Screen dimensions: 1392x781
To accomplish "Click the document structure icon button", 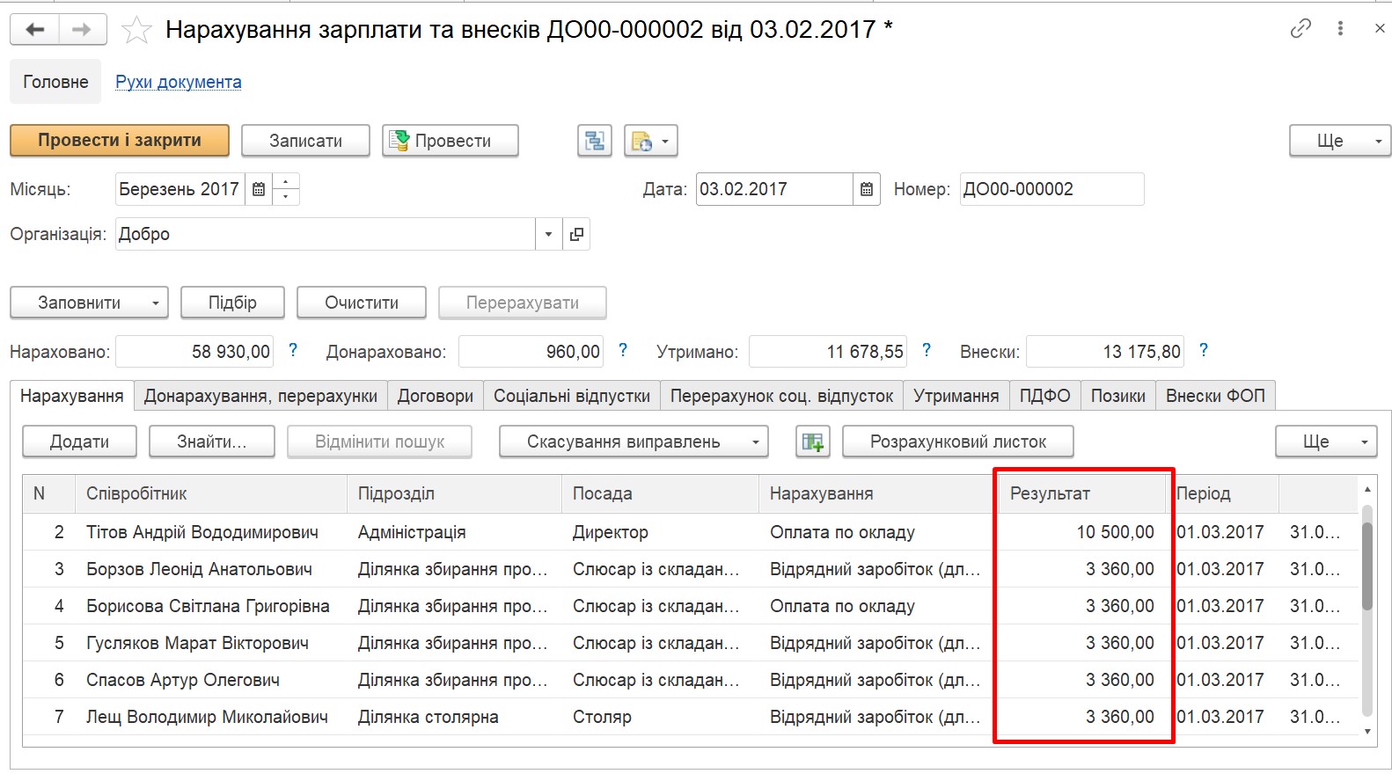I will 595,141.
